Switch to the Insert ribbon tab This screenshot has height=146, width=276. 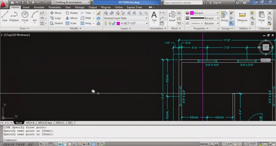coord(26,7)
